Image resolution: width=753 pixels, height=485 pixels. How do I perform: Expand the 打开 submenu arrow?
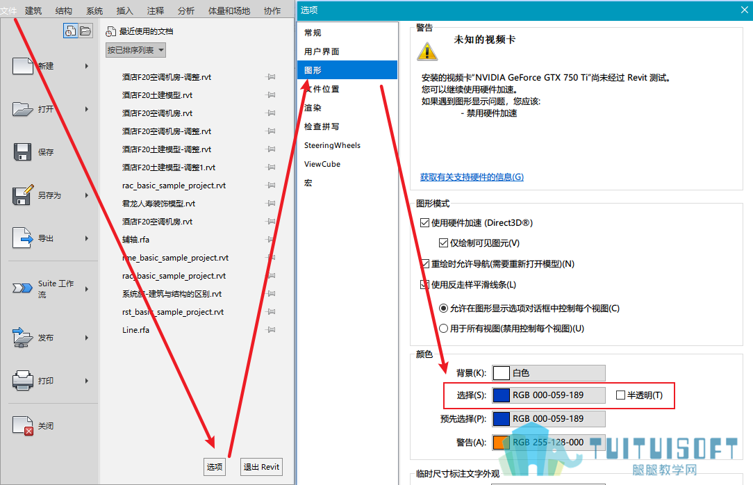click(x=87, y=109)
